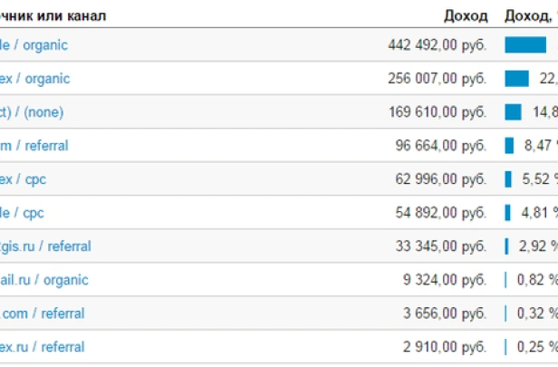Screen dimensions: 558x367
Task: Click the 33 345,00 руб. revenue value
Action: [438, 246]
